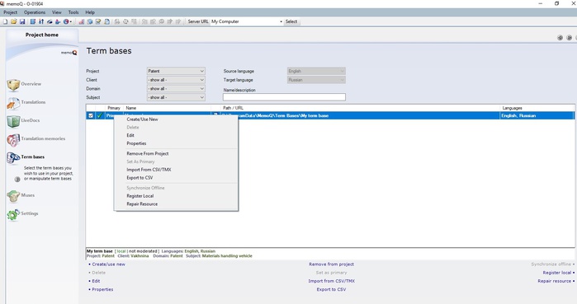Click the note with green checkmark icon

98,21
